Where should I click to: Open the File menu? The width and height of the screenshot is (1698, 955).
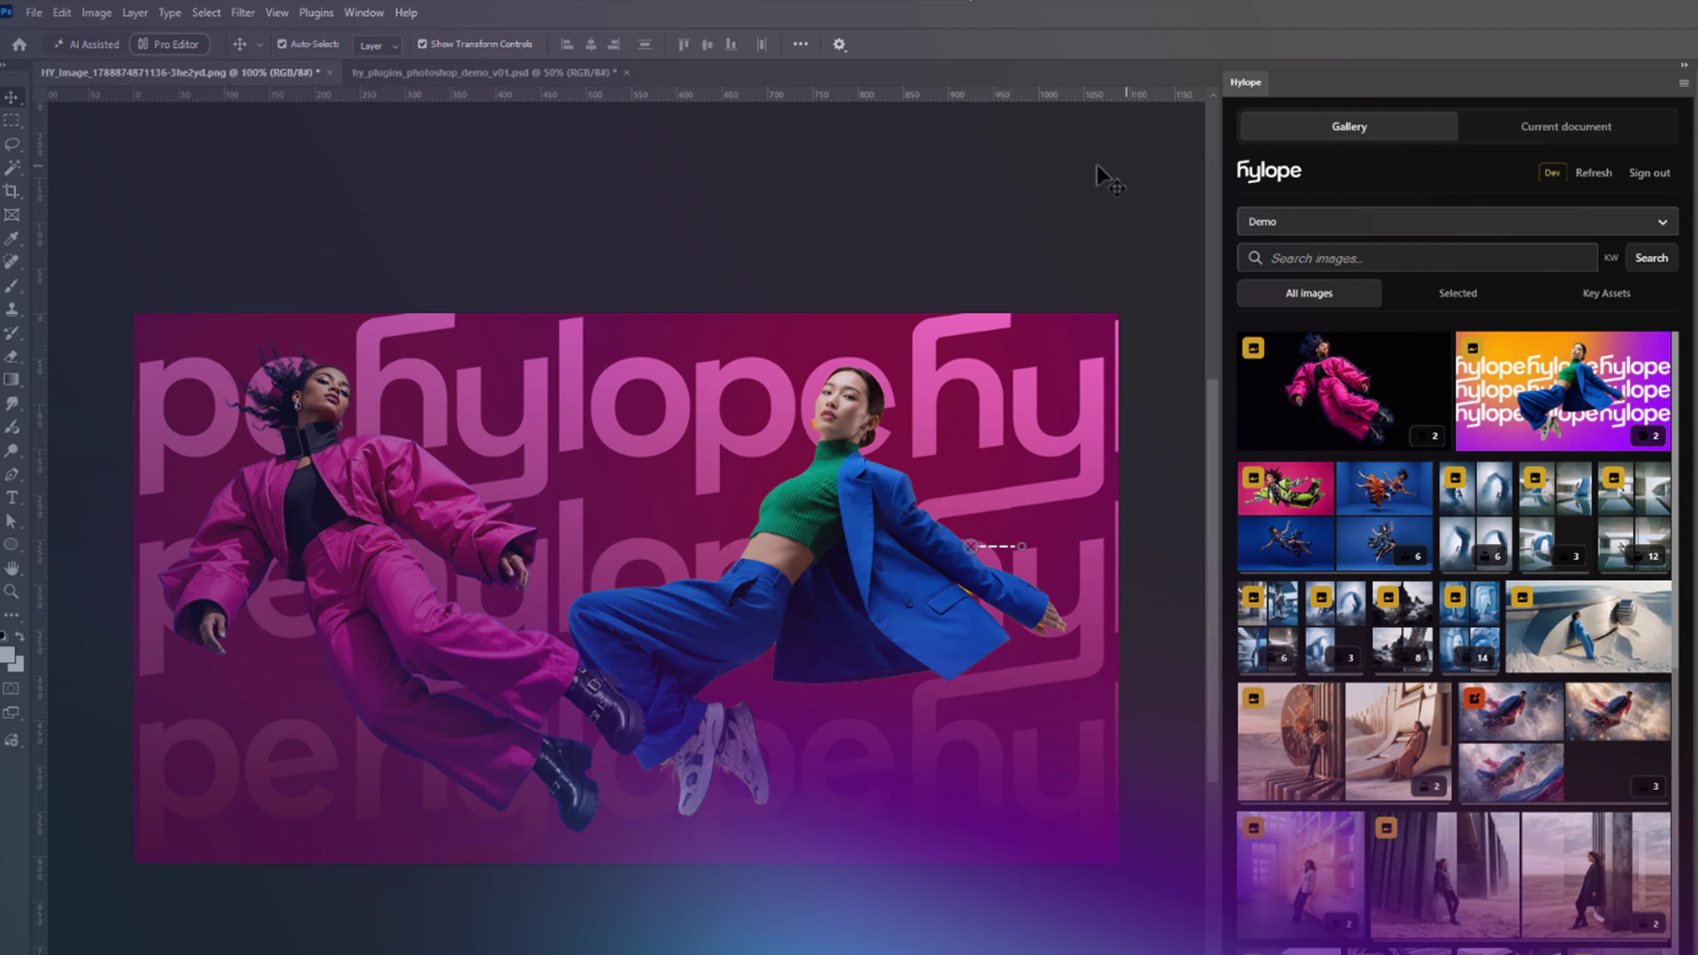pyautogui.click(x=34, y=12)
